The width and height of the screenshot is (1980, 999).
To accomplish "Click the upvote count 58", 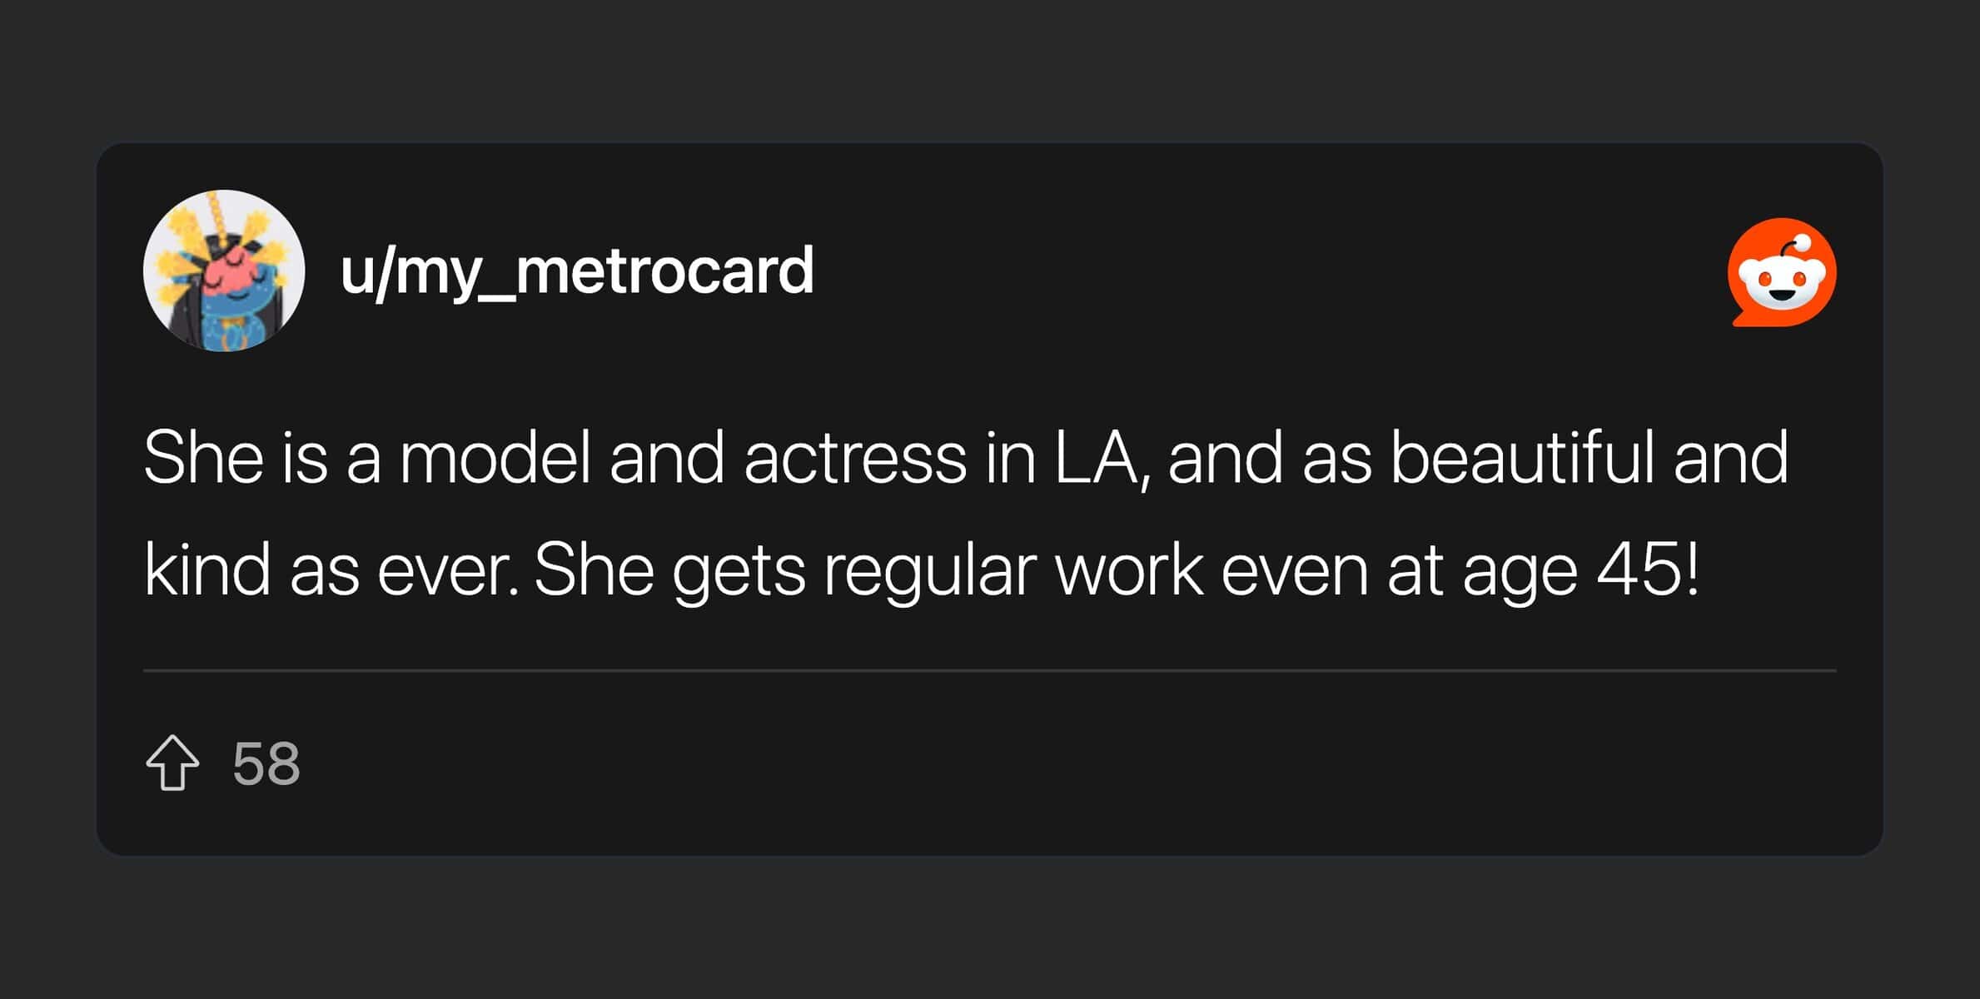I will point(266,763).
